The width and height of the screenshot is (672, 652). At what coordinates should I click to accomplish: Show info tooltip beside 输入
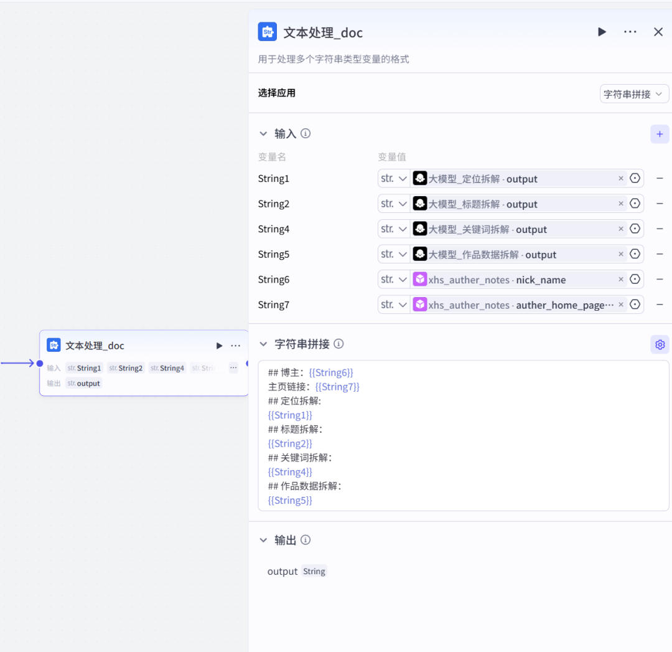point(305,133)
